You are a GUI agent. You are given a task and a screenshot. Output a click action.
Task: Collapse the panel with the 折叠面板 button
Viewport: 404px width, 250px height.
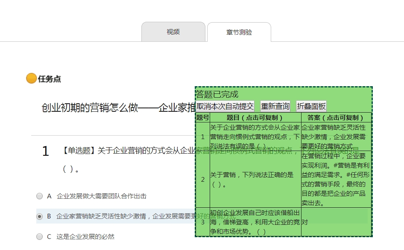click(311, 106)
